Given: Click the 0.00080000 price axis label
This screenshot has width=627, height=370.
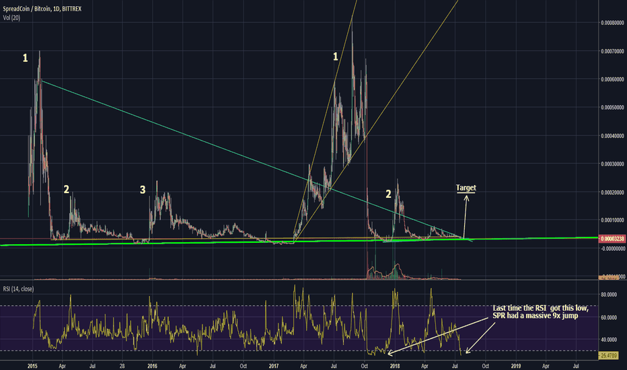Looking at the screenshot, I should pos(613,23).
